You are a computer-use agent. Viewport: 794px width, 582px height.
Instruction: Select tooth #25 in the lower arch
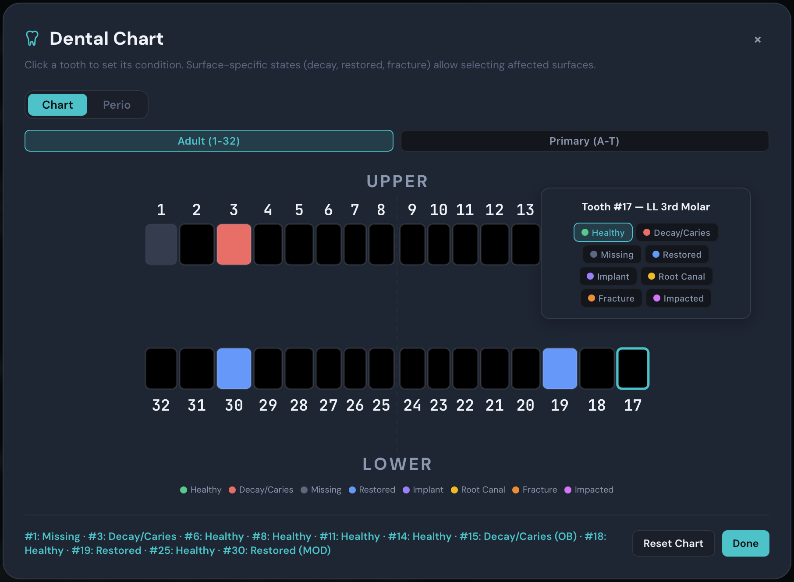pyautogui.click(x=381, y=368)
